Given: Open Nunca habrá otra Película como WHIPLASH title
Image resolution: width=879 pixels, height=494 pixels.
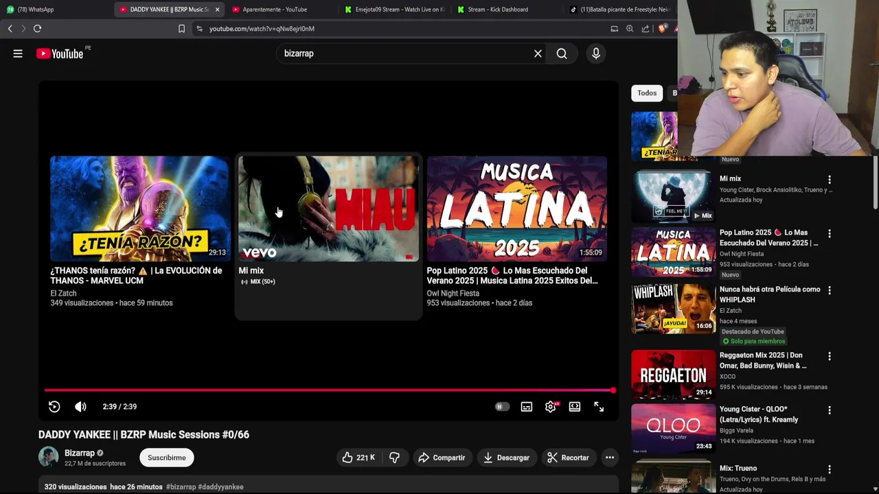Looking at the screenshot, I should [770, 294].
